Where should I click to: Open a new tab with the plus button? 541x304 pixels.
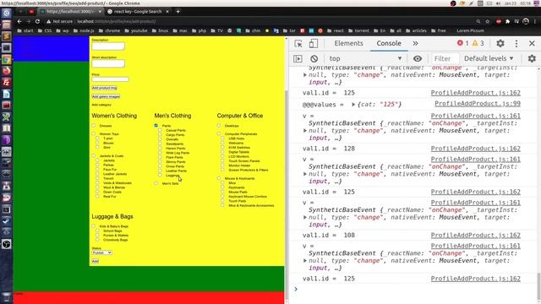coord(178,11)
